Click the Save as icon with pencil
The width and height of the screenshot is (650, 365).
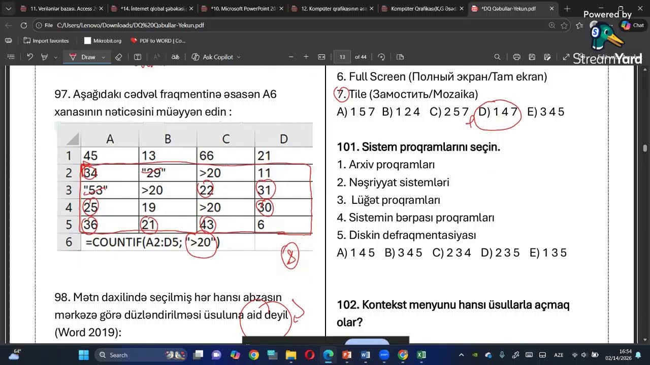547,57
